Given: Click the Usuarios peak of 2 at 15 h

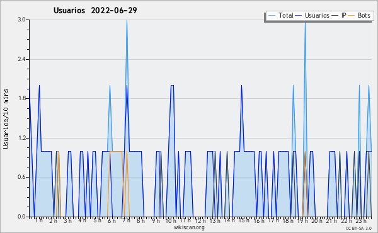Looking at the screenshot, I should click(241, 86).
